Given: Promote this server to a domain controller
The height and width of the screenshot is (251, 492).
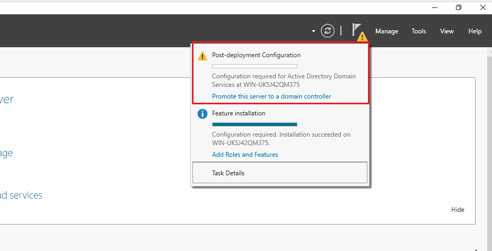Looking at the screenshot, I should [x=271, y=96].
